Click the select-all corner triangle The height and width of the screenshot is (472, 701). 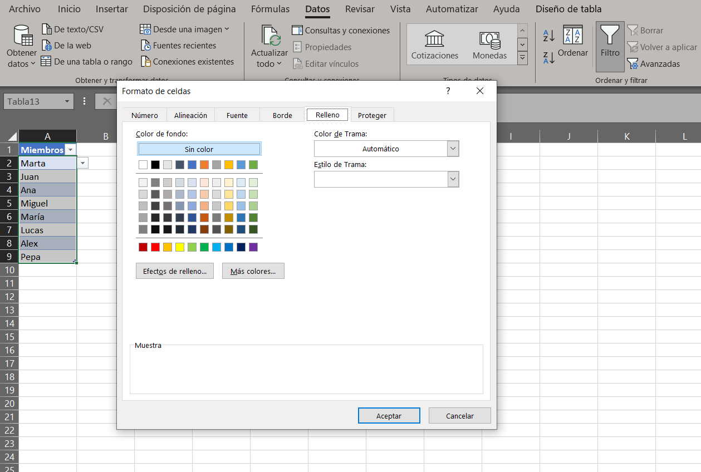pos(12,137)
